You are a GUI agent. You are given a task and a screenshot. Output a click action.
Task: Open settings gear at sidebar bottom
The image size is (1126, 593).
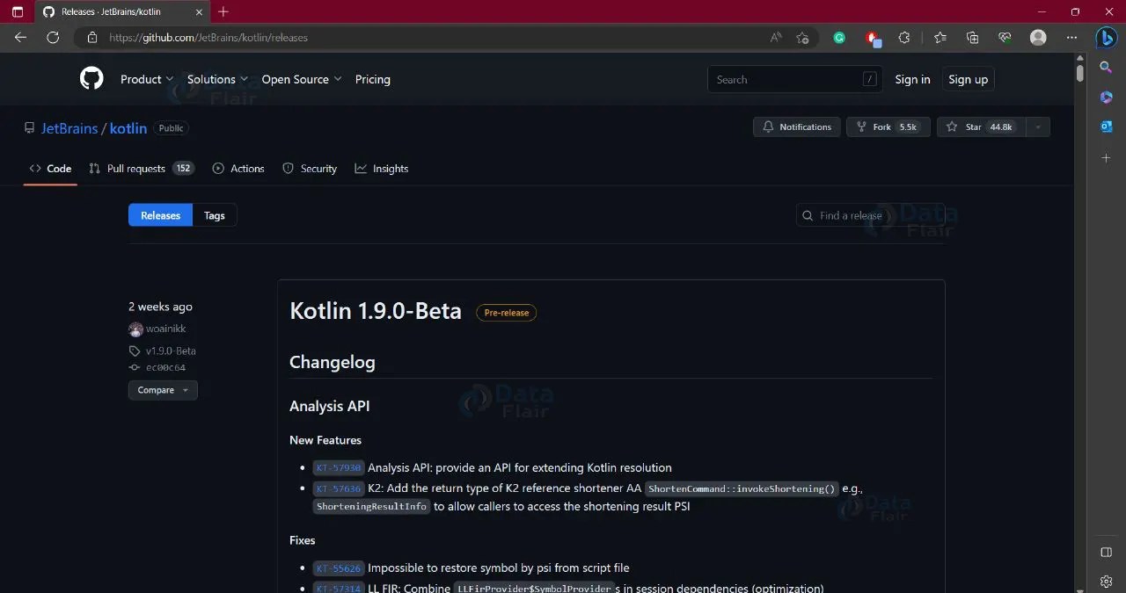tap(1106, 581)
